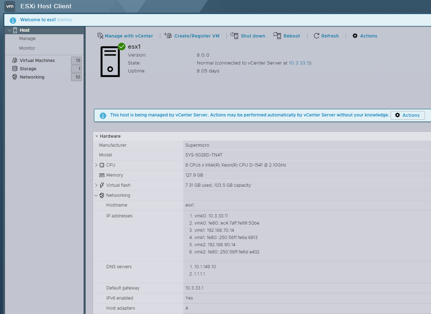
Task: Click the Networking globe icon in the navigator
Action: coord(15,77)
